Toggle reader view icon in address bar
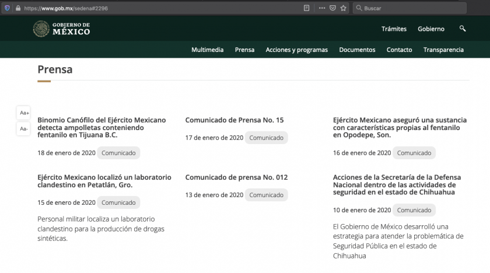This screenshot has width=490, height=273. click(306, 8)
